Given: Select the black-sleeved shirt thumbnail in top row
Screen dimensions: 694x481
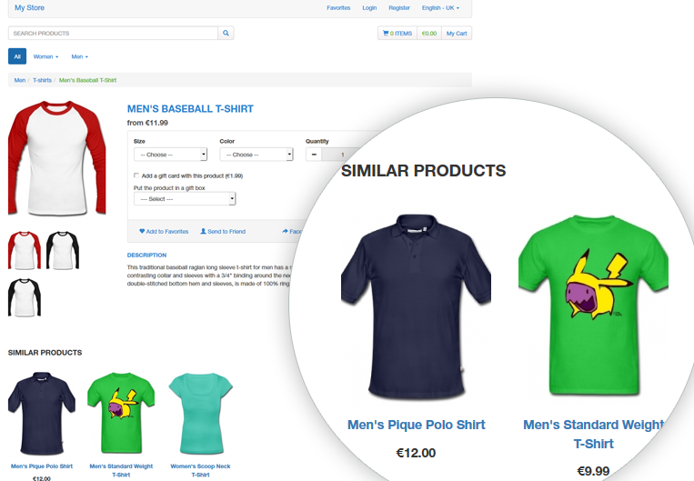Looking at the screenshot, I should point(63,250).
